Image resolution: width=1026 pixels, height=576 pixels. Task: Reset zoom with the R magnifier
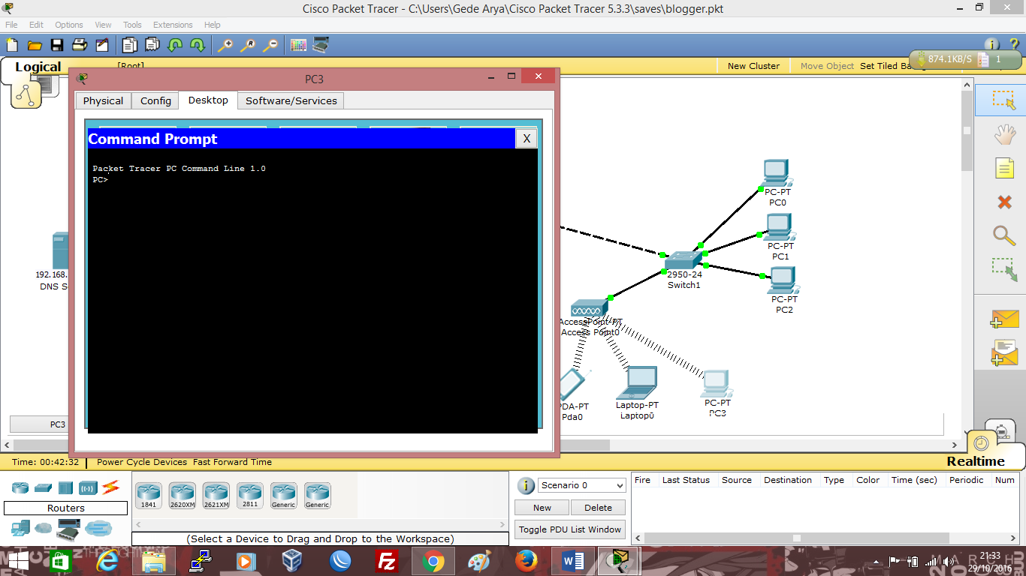pos(248,45)
